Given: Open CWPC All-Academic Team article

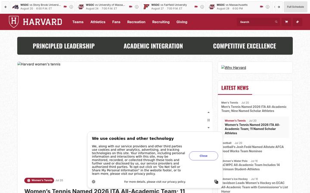Looking at the screenshot, I should 251,167.
